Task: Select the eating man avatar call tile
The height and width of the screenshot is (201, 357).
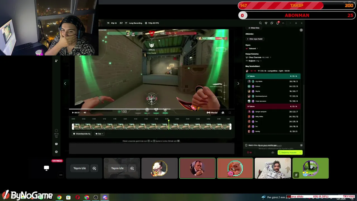Action: [x=197, y=168]
